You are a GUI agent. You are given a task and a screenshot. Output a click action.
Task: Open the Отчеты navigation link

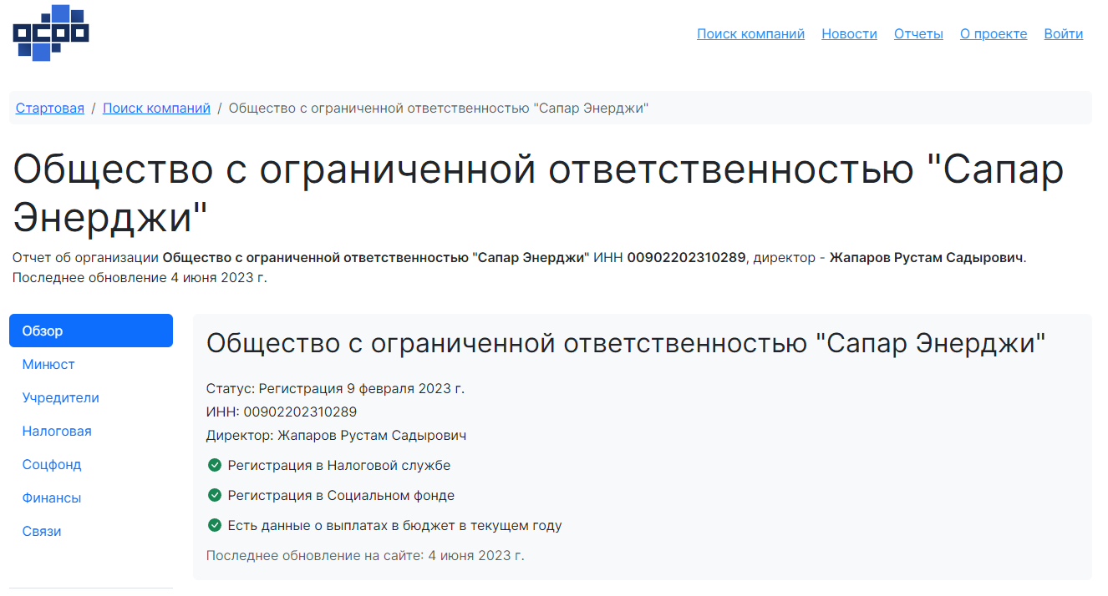[918, 34]
